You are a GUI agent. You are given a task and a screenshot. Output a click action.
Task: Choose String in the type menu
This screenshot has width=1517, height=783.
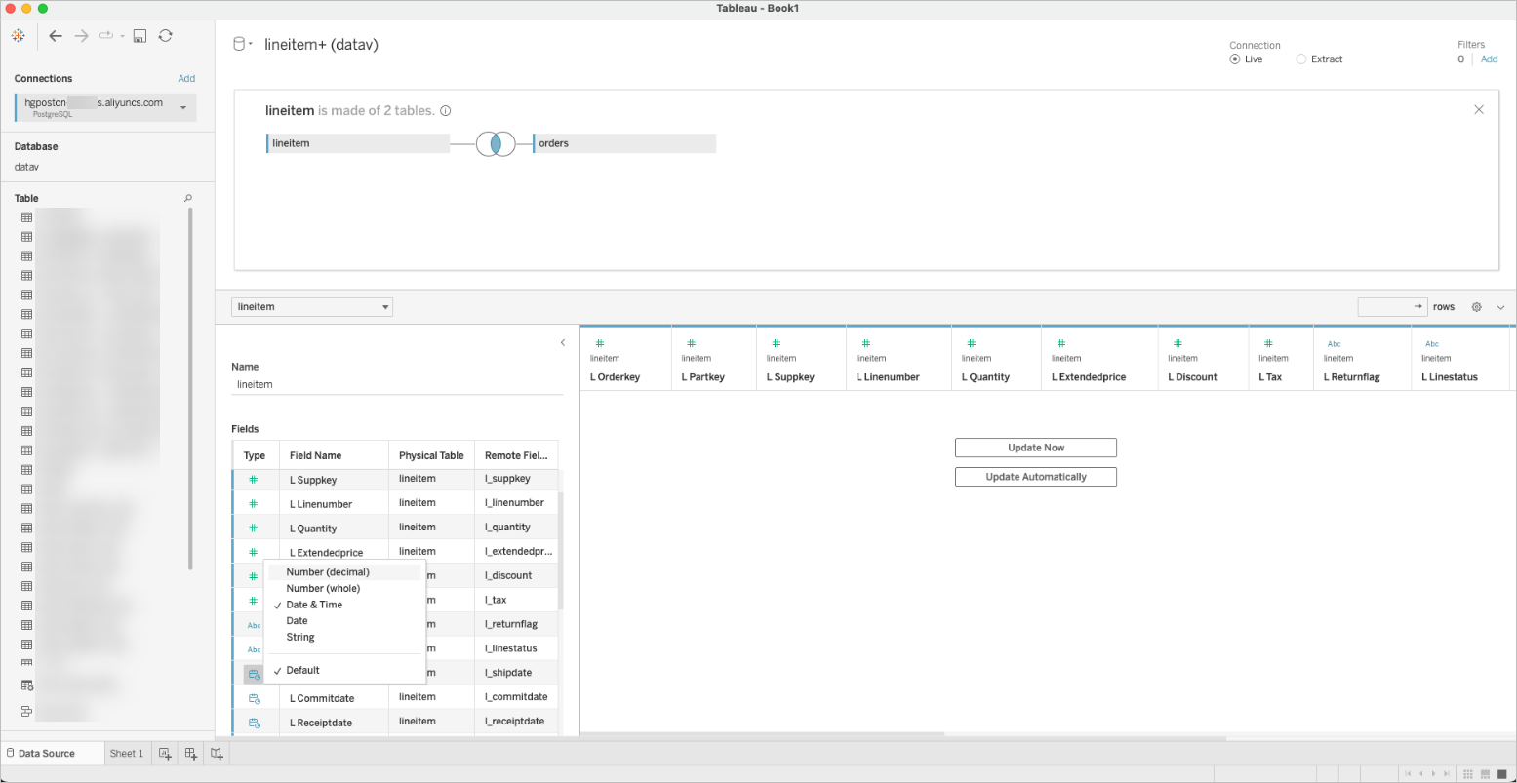300,638
